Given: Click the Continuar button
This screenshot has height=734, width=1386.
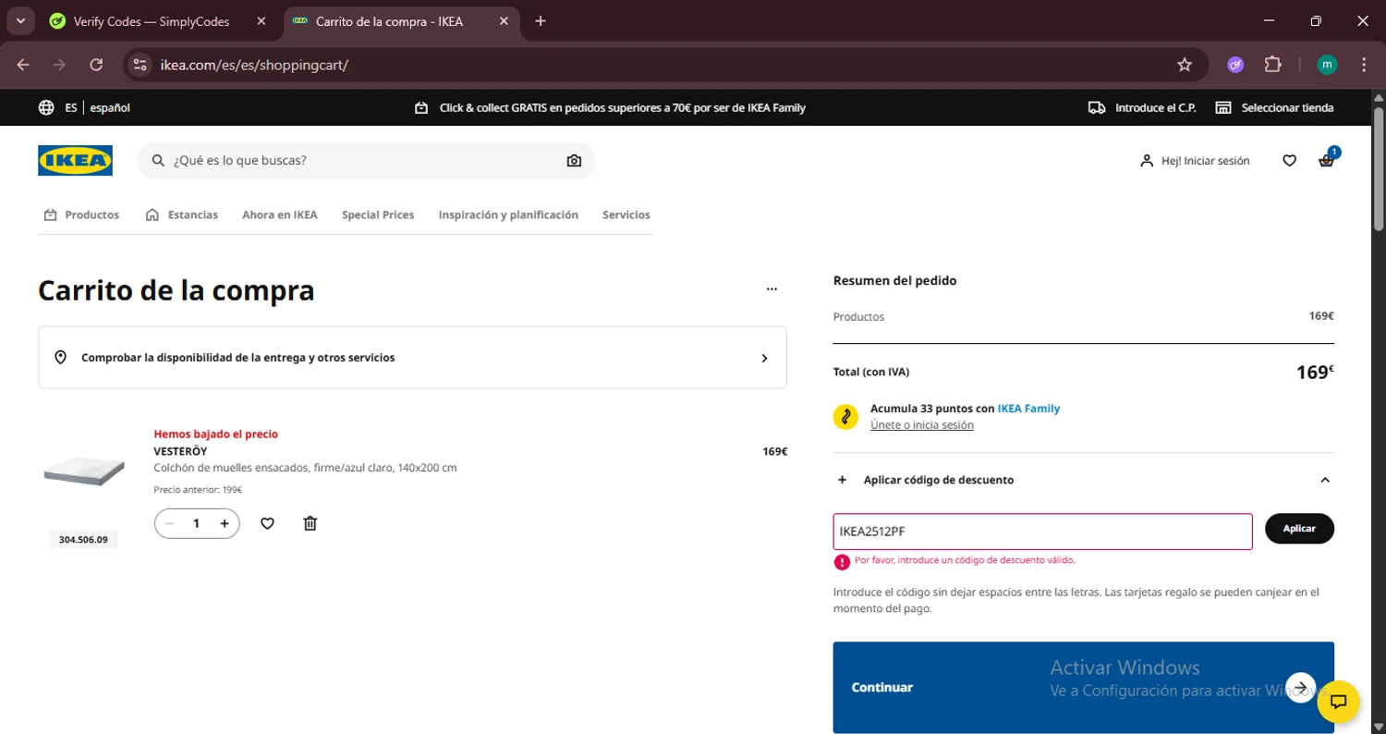Looking at the screenshot, I should 1083,687.
